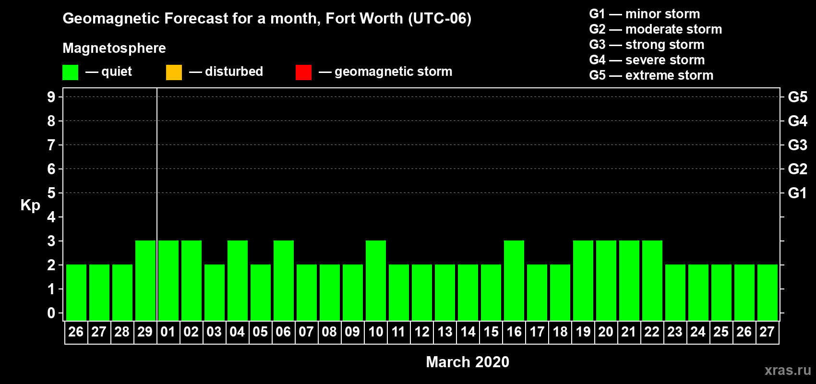This screenshot has width=816, height=384.
Task: Select the bar above date 10
Action: pyautogui.click(x=376, y=280)
